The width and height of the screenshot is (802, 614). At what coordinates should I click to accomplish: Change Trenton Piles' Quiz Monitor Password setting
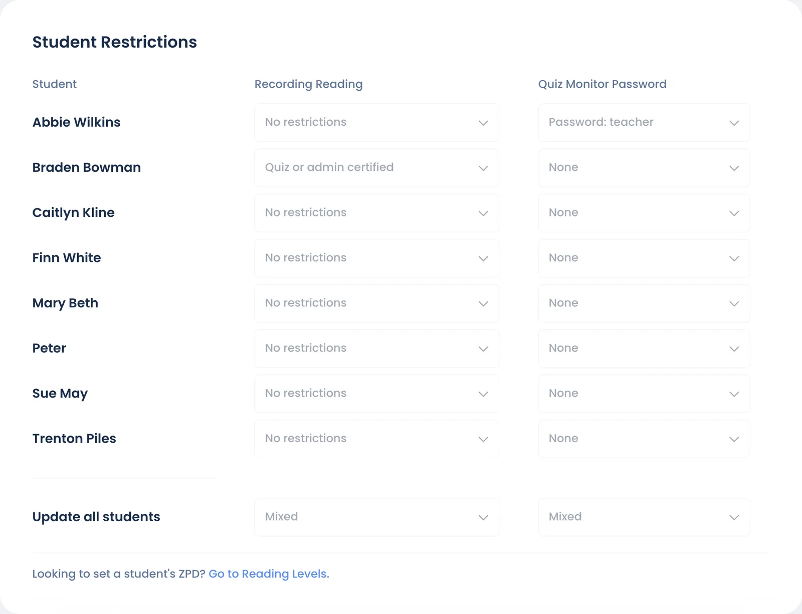(644, 439)
